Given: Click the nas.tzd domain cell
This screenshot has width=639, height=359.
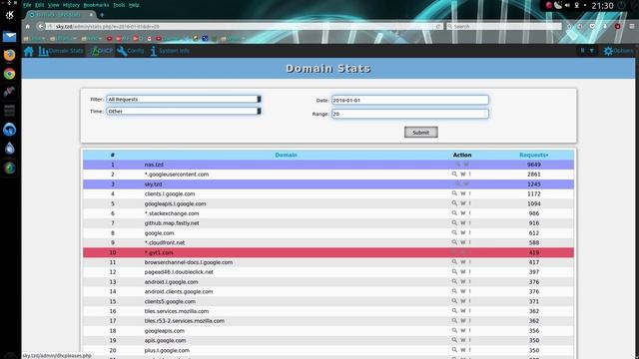Looking at the screenshot, I should pos(154,165).
